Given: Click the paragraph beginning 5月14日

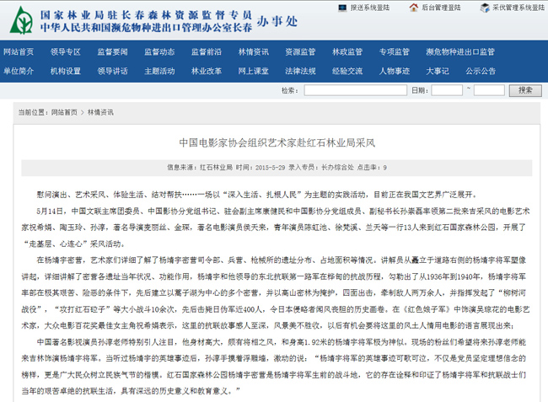Looking at the screenshot, I should pyautogui.click(x=276, y=228).
